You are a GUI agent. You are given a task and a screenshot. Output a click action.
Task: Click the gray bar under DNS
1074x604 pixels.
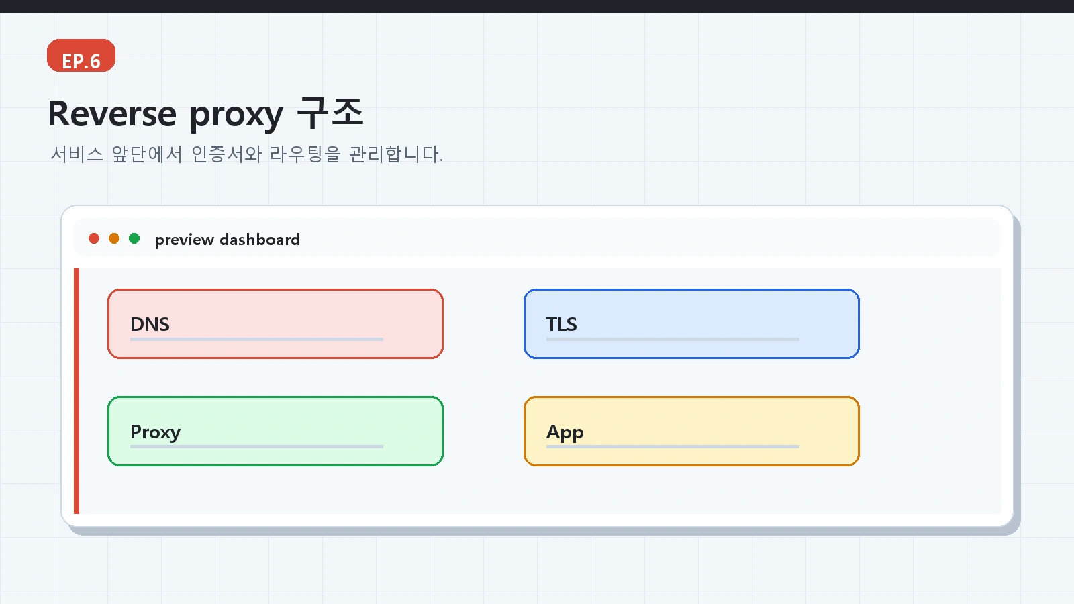tap(256, 339)
